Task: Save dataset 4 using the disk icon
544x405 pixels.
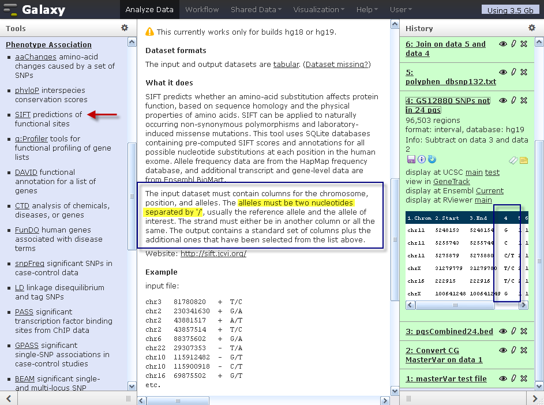Action: point(411,159)
